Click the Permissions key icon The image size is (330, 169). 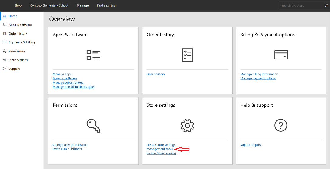(x=93, y=125)
